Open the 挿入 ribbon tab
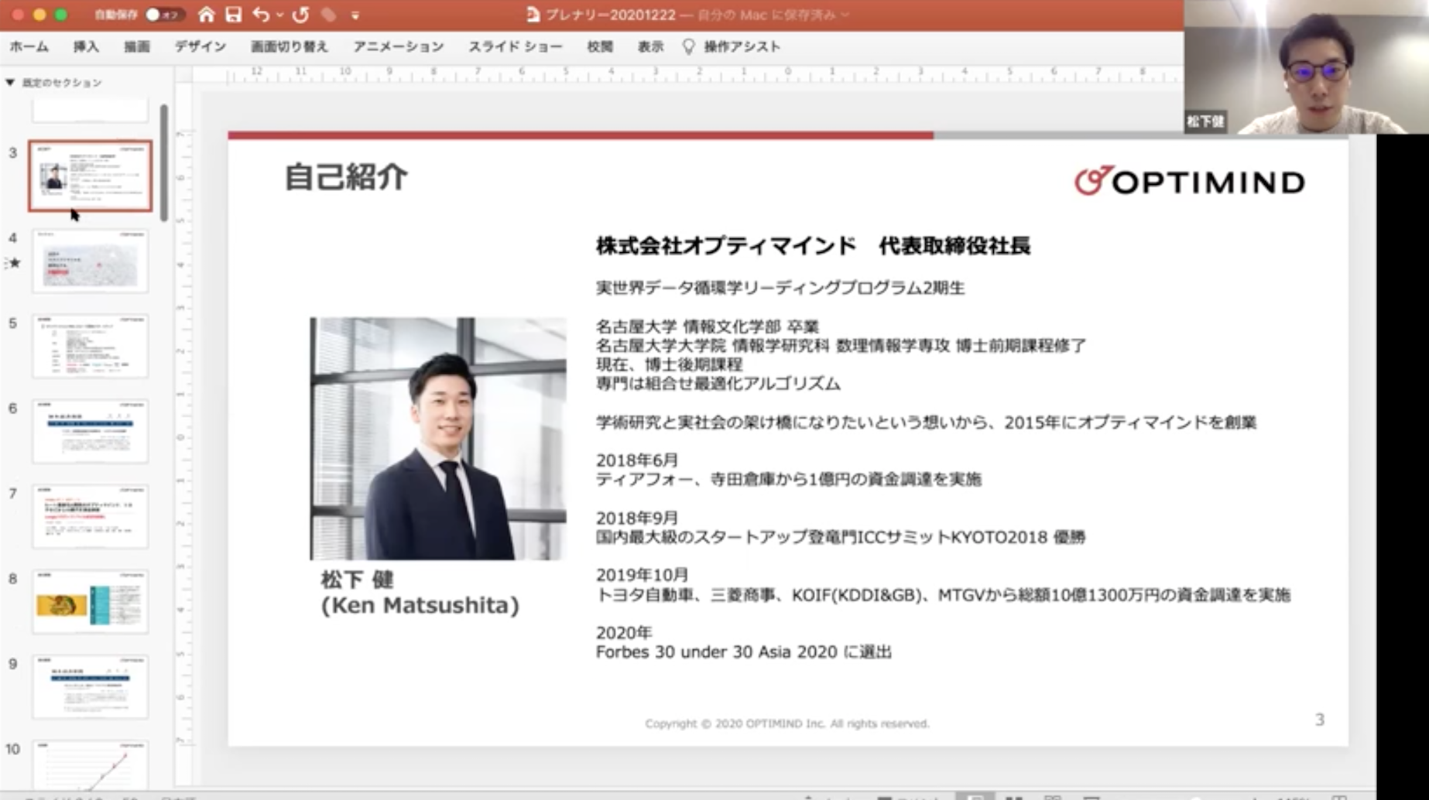1429x800 pixels. point(86,46)
